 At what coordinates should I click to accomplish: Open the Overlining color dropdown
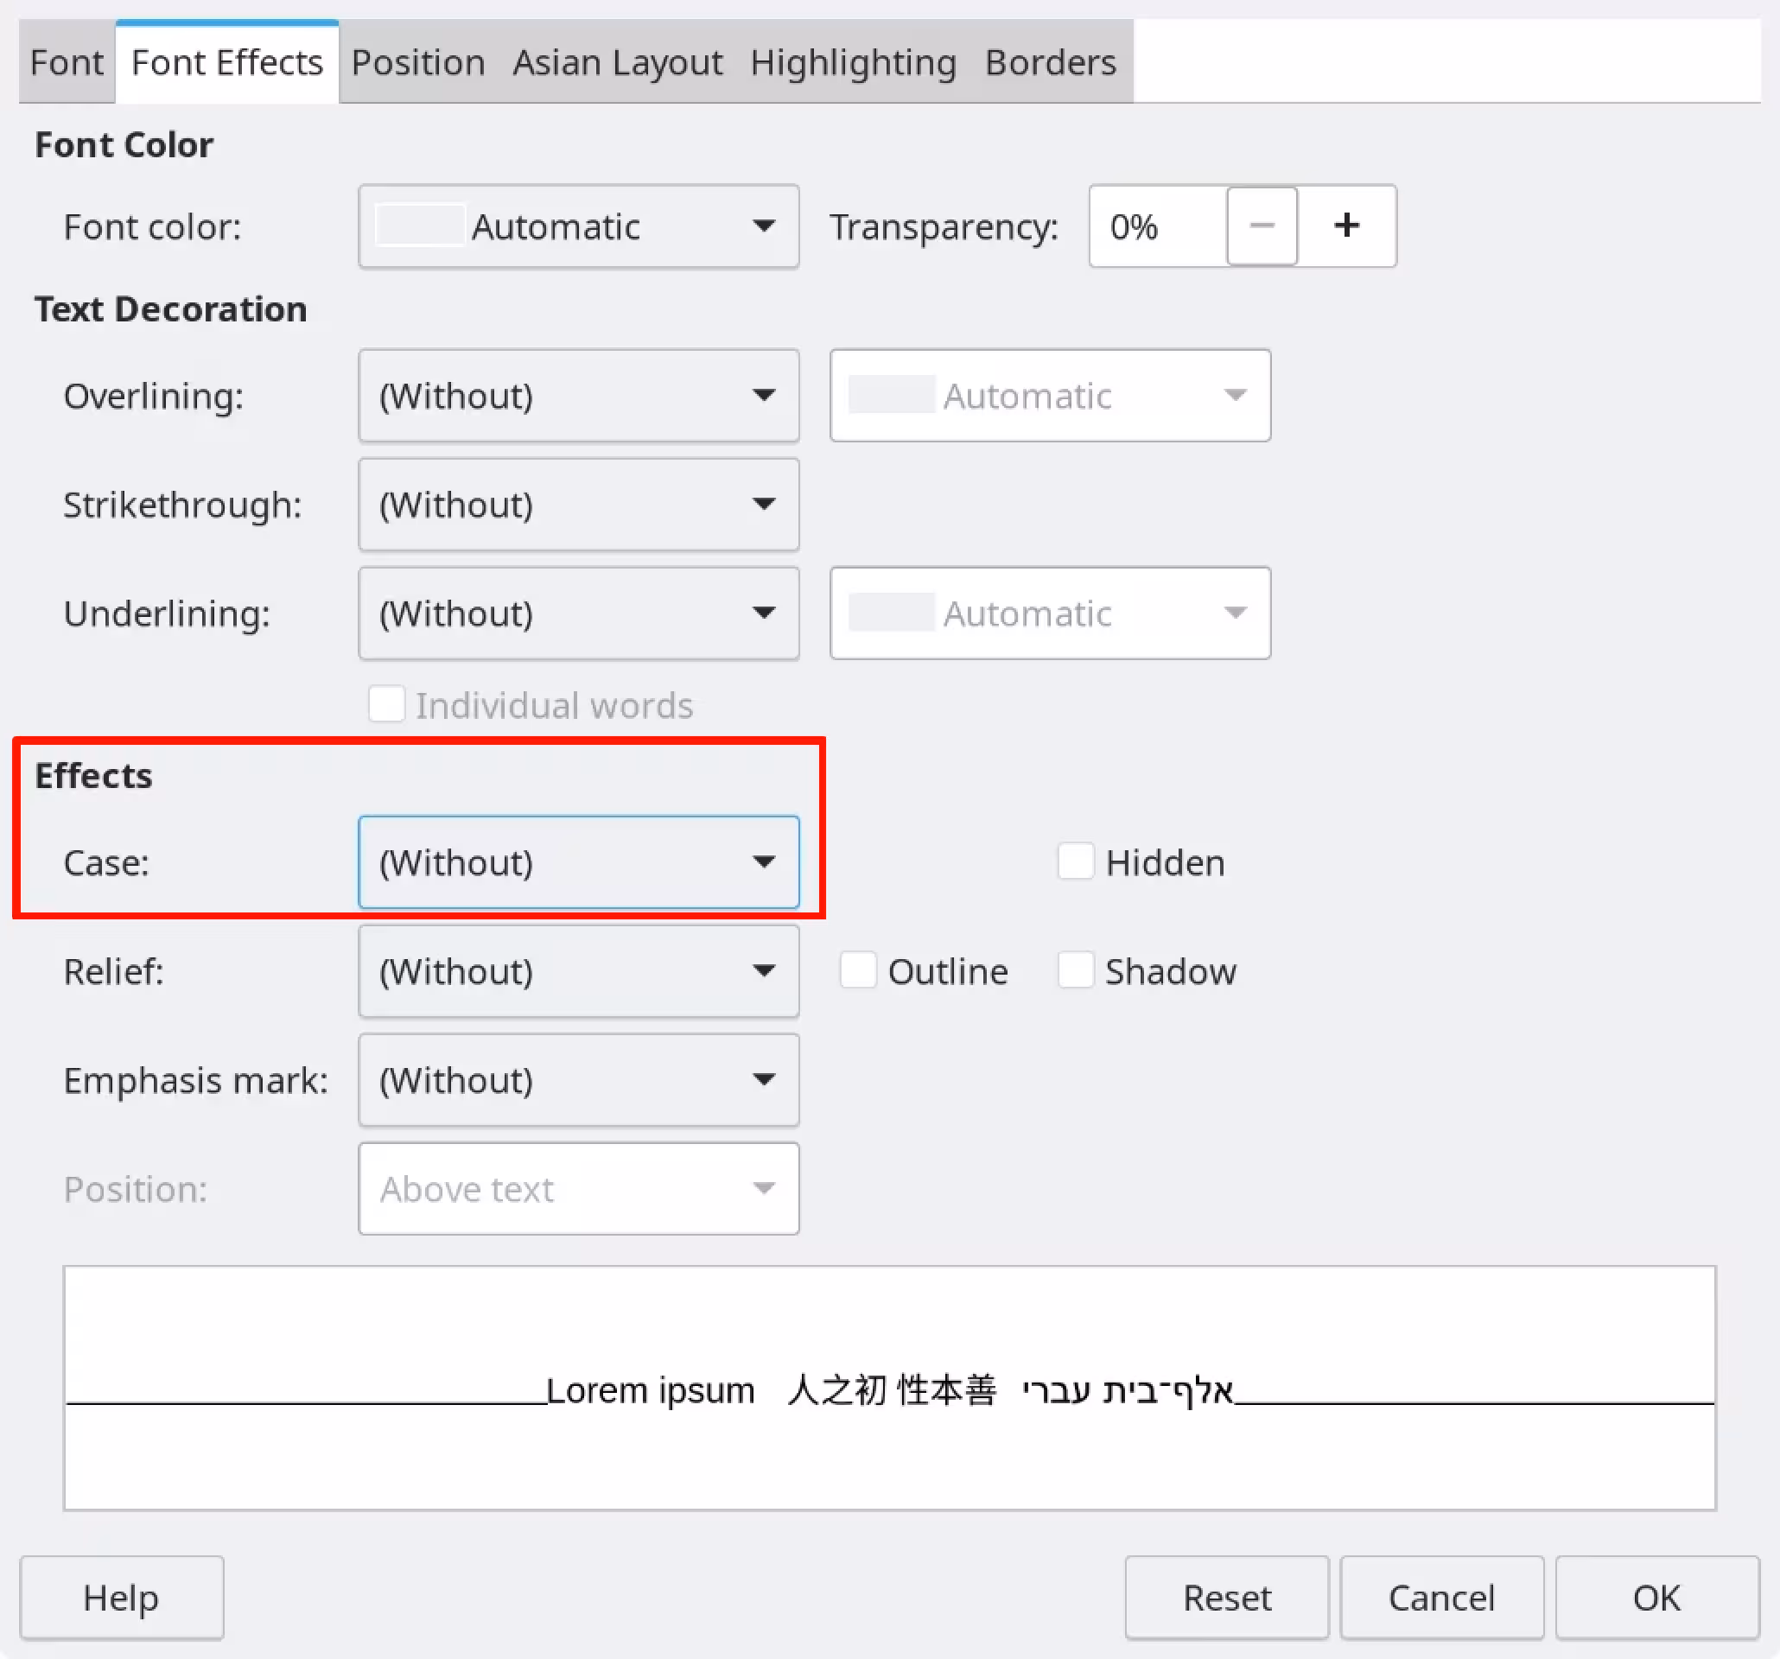[x=1049, y=396]
